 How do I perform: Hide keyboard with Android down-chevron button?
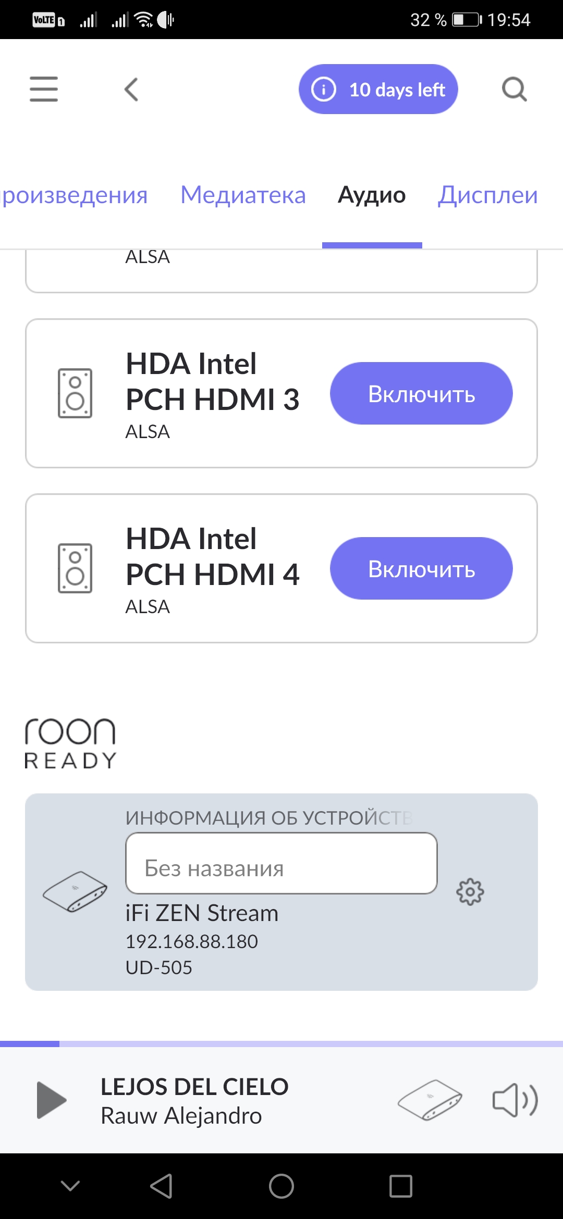coord(70,1186)
